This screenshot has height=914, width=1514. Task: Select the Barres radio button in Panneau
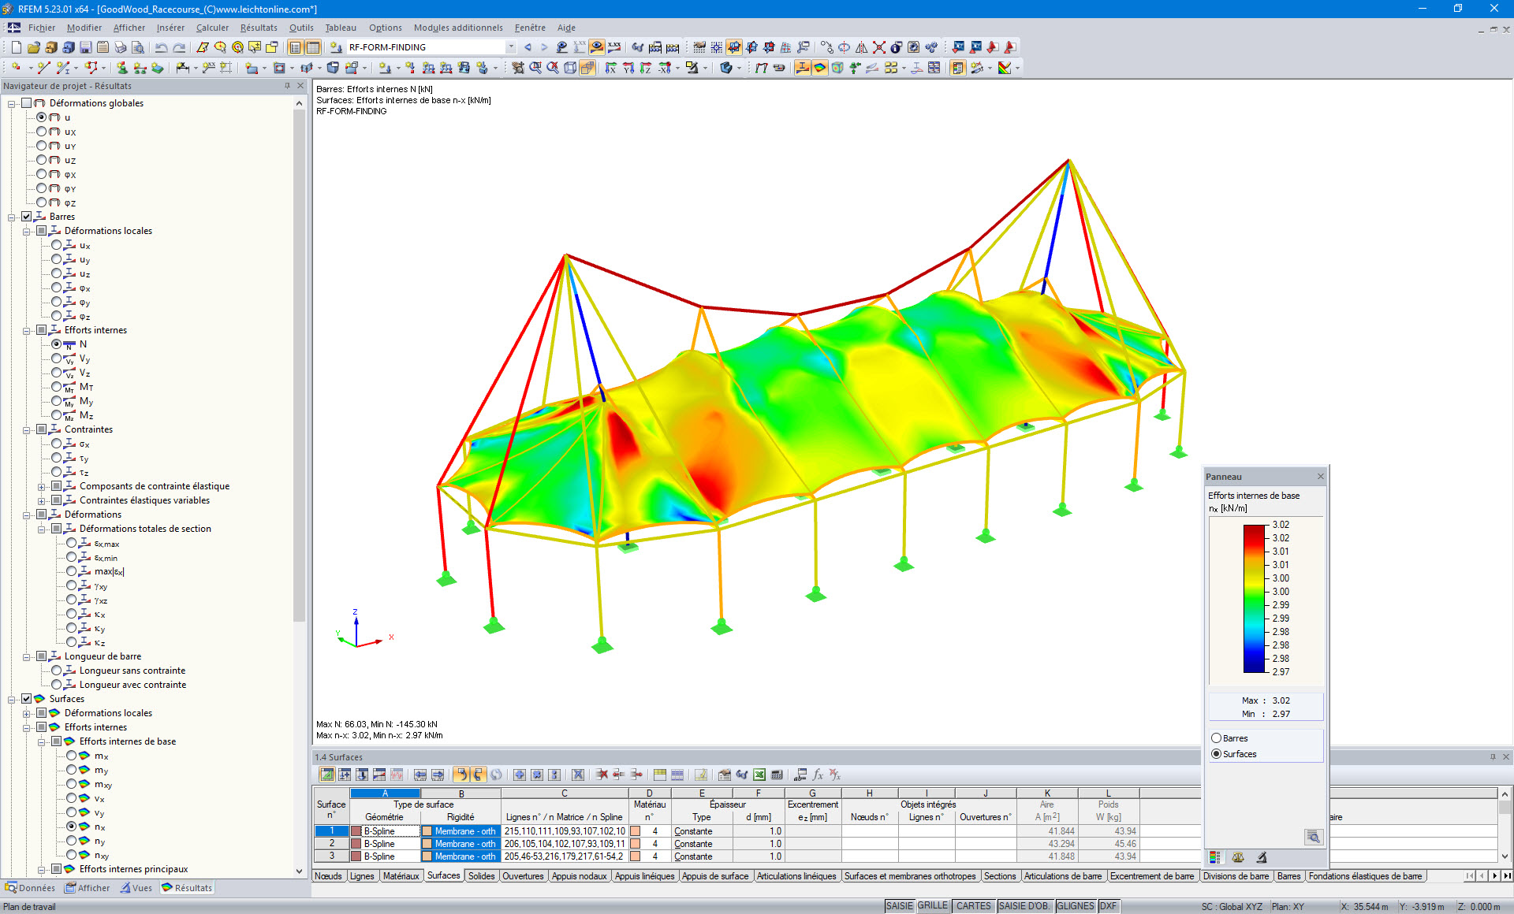pyautogui.click(x=1216, y=738)
